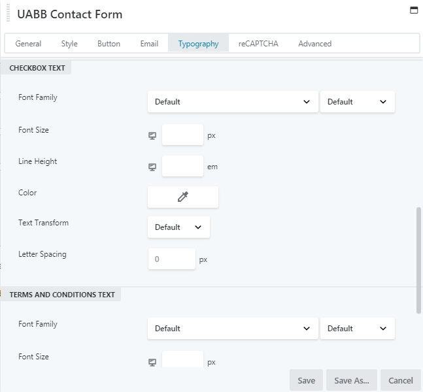Go to the reCAPTCHA tab
423x392 pixels.
coord(258,44)
